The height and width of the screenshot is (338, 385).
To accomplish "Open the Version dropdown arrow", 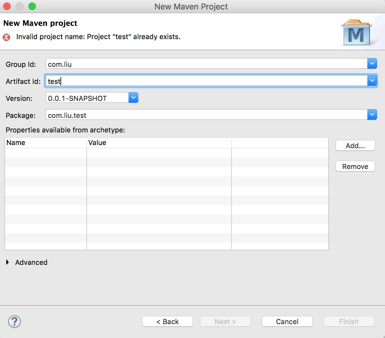I will pyautogui.click(x=133, y=98).
